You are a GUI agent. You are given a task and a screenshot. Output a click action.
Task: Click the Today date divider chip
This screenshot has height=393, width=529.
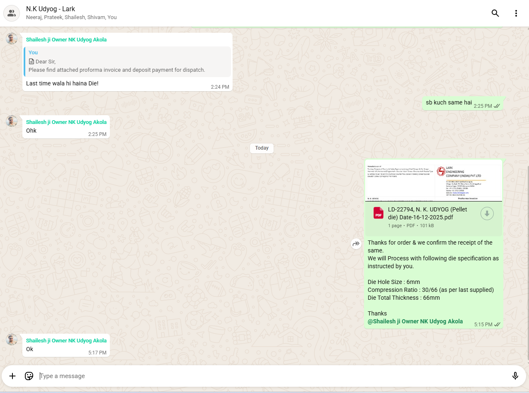pyautogui.click(x=262, y=148)
